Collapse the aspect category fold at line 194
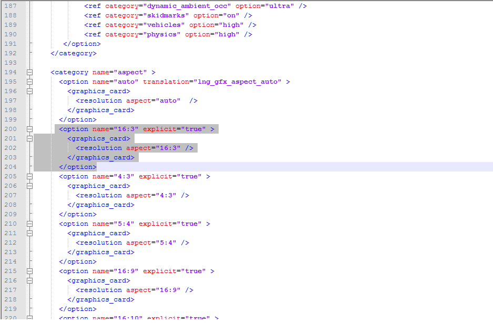Viewport: 493px width, 323px height. [29, 73]
